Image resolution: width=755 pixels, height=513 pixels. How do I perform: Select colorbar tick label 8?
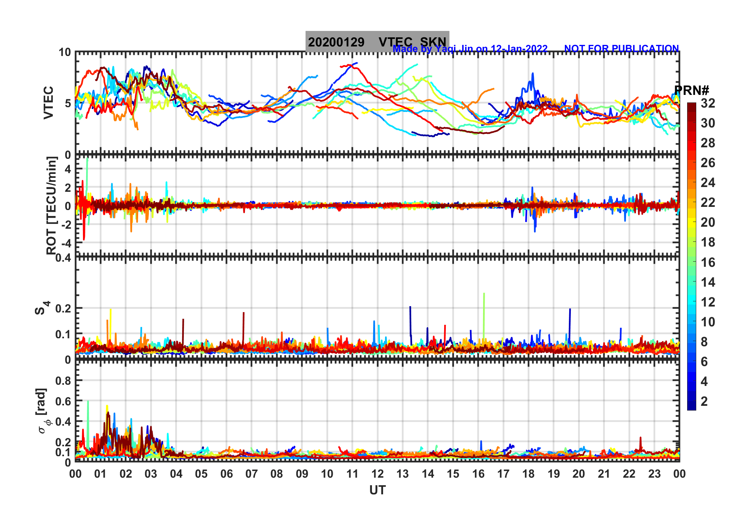click(x=704, y=342)
